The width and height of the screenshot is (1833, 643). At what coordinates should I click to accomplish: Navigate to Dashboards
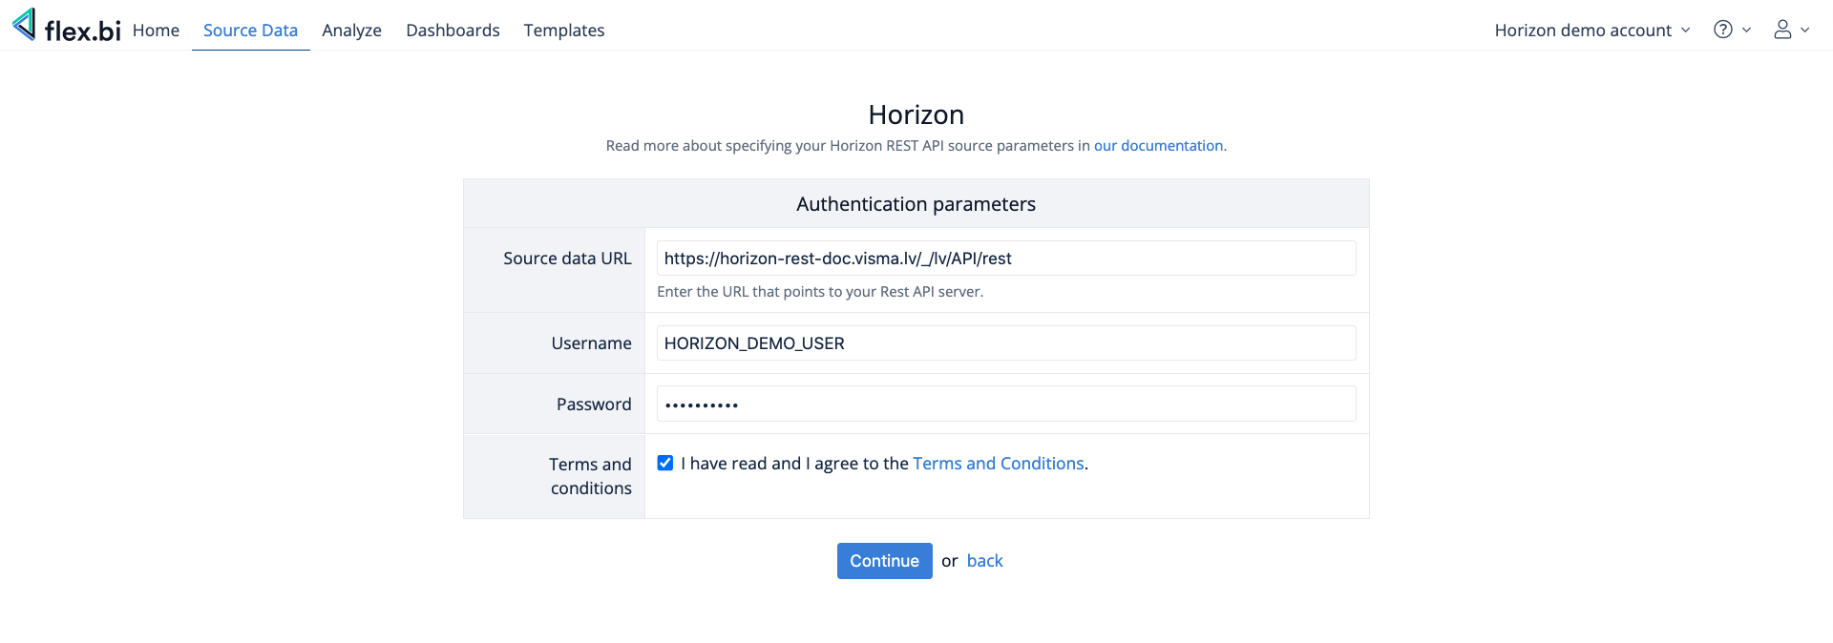point(453,31)
